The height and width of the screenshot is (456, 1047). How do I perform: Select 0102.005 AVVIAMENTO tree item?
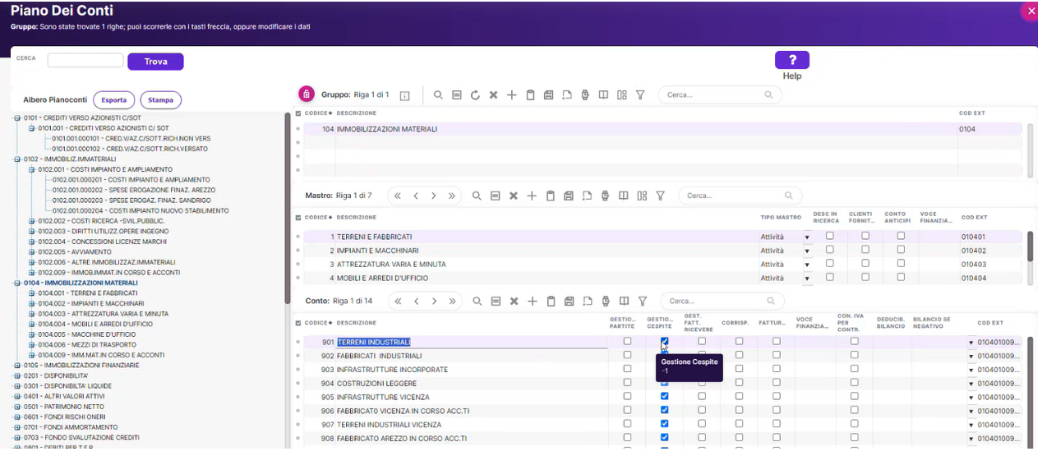click(x=74, y=252)
